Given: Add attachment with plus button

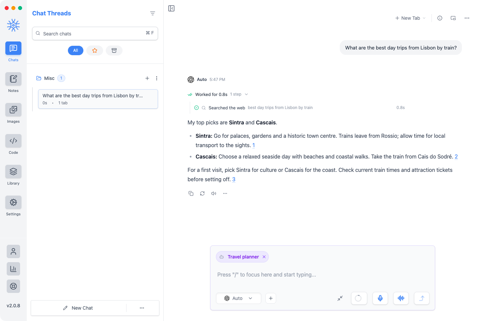Looking at the screenshot, I should tap(271, 298).
